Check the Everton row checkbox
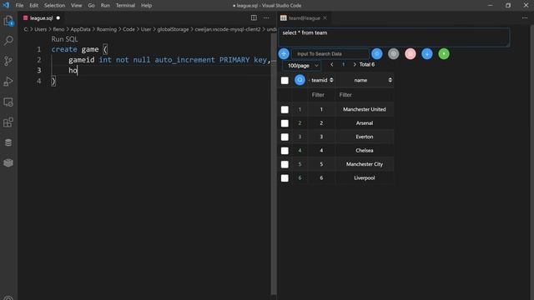 pyautogui.click(x=285, y=137)
